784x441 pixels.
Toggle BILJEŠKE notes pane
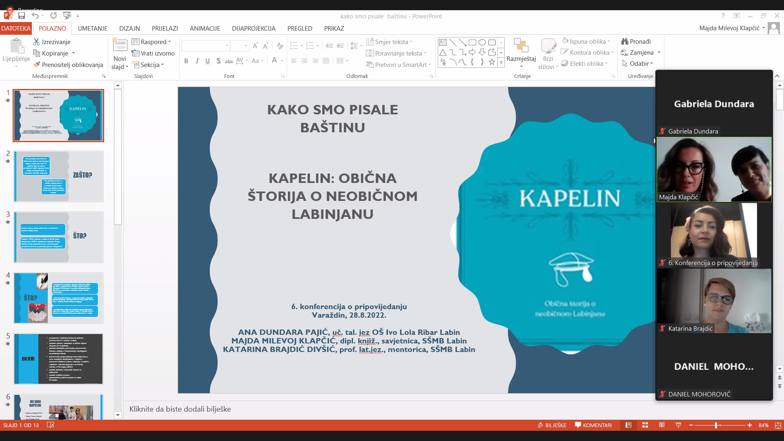[x=552, y=425]
